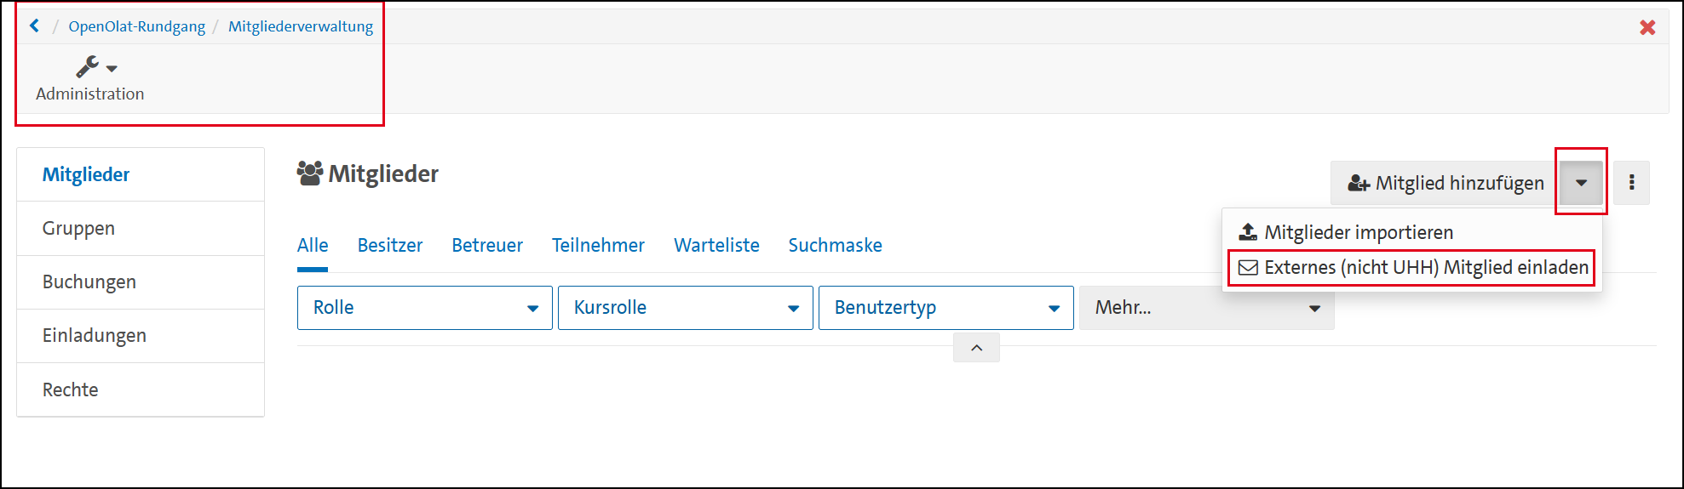
Task: Close the panel with red X
Action: [1647, 27]
